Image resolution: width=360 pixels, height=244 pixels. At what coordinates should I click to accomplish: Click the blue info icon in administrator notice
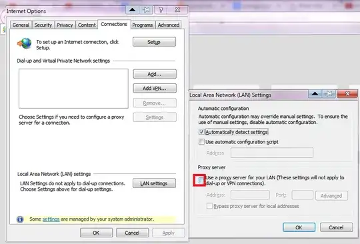[20, 219]
